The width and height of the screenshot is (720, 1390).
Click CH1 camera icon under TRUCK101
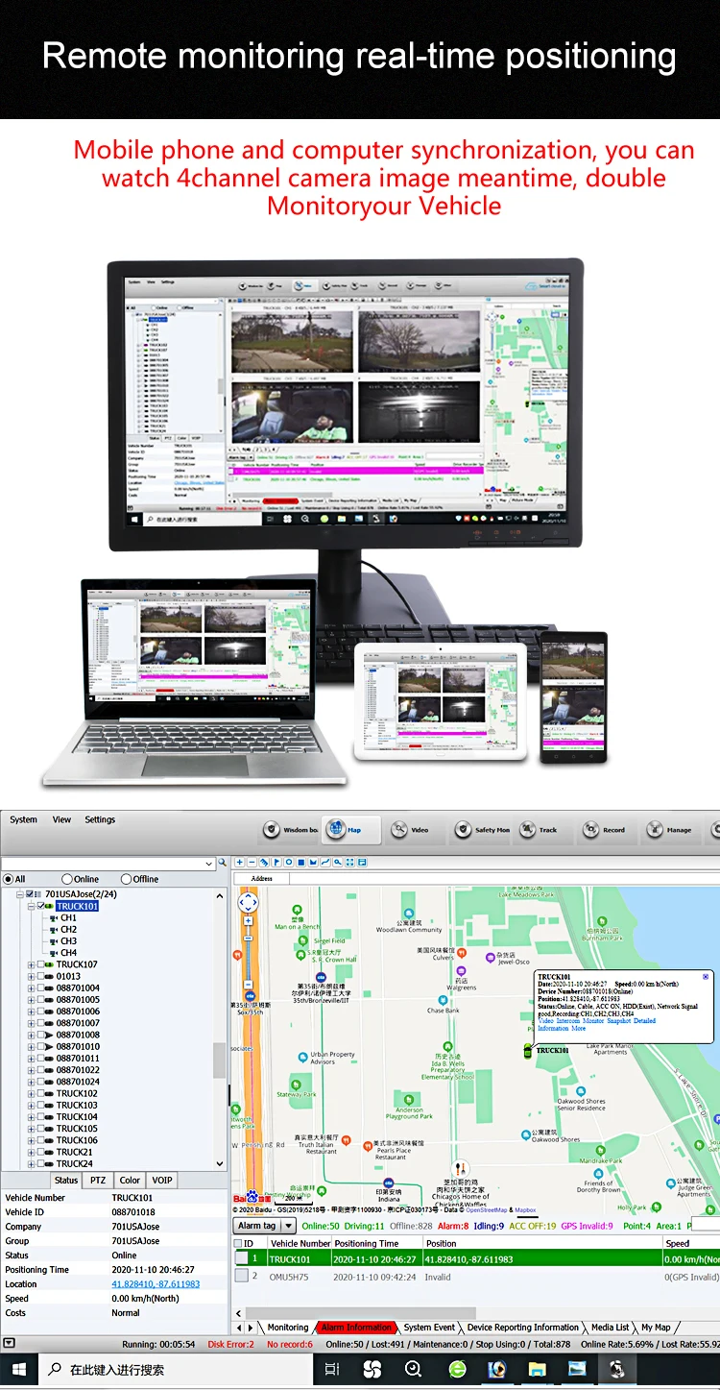(x=54, y=918)
